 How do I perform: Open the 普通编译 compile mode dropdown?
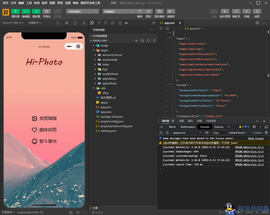click(118, 11)
